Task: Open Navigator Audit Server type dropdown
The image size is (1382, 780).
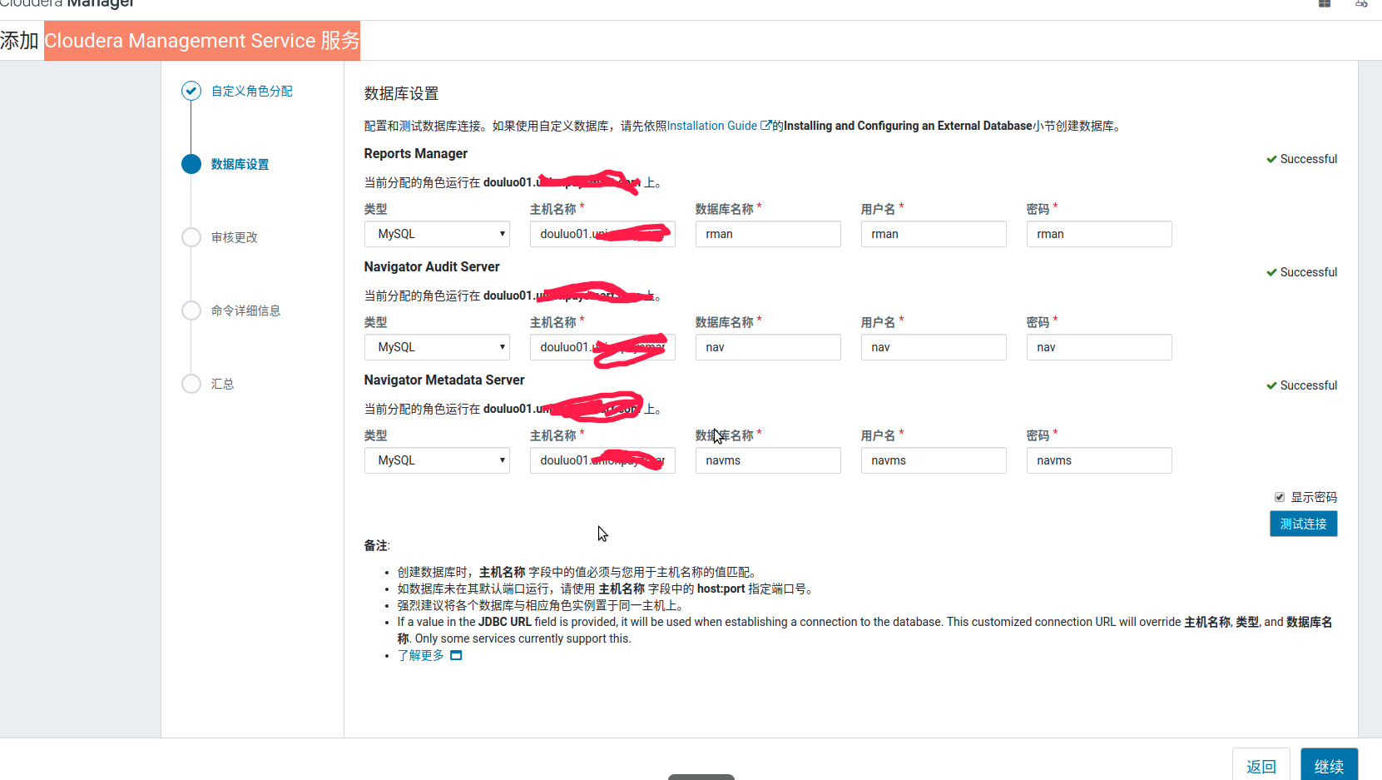Action: click(437, 347)
